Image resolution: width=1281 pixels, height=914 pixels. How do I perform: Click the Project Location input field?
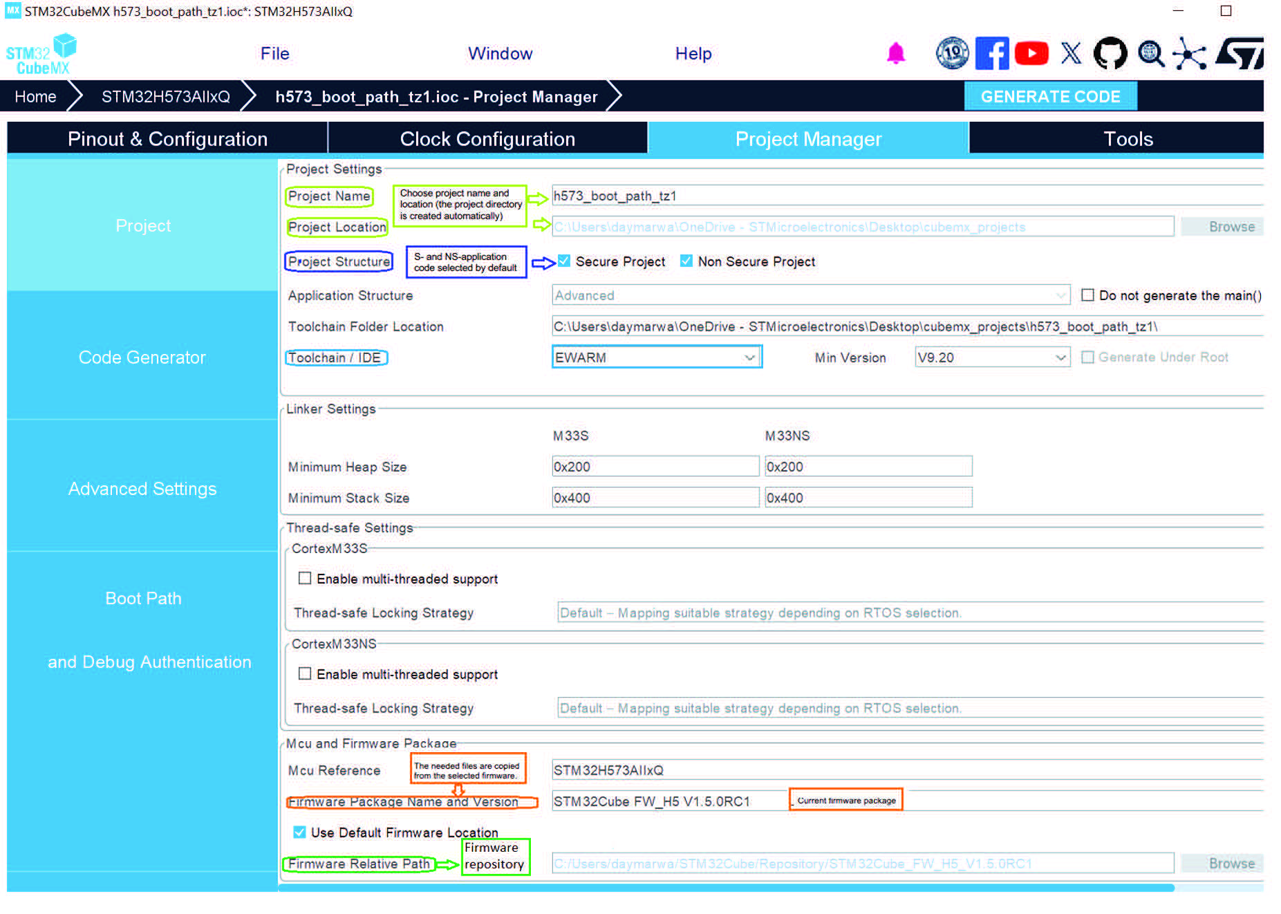point(863,226)
